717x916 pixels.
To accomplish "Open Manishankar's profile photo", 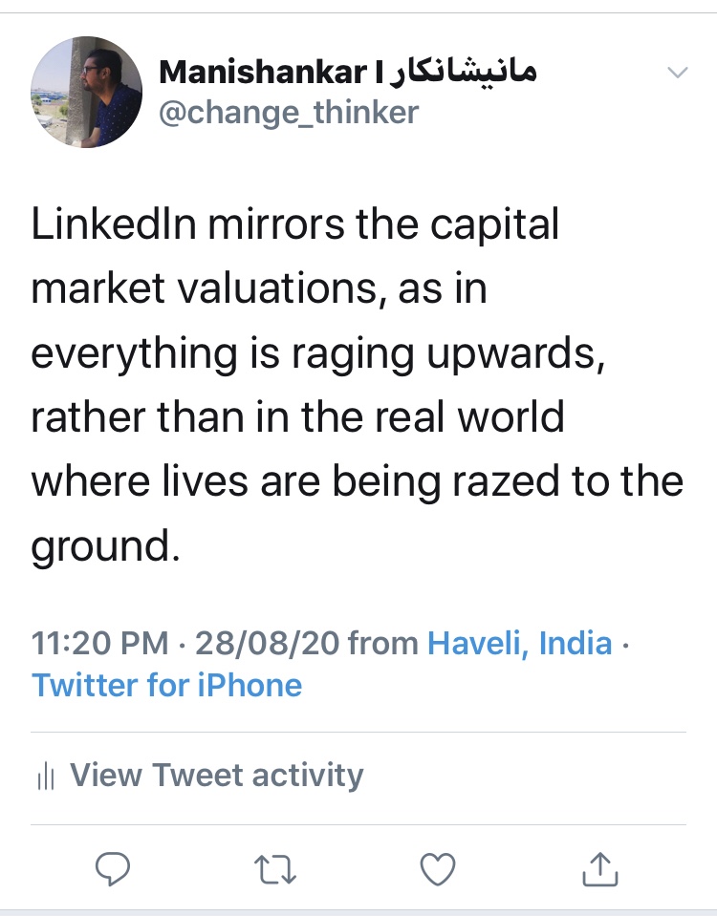I will point(86,92).
